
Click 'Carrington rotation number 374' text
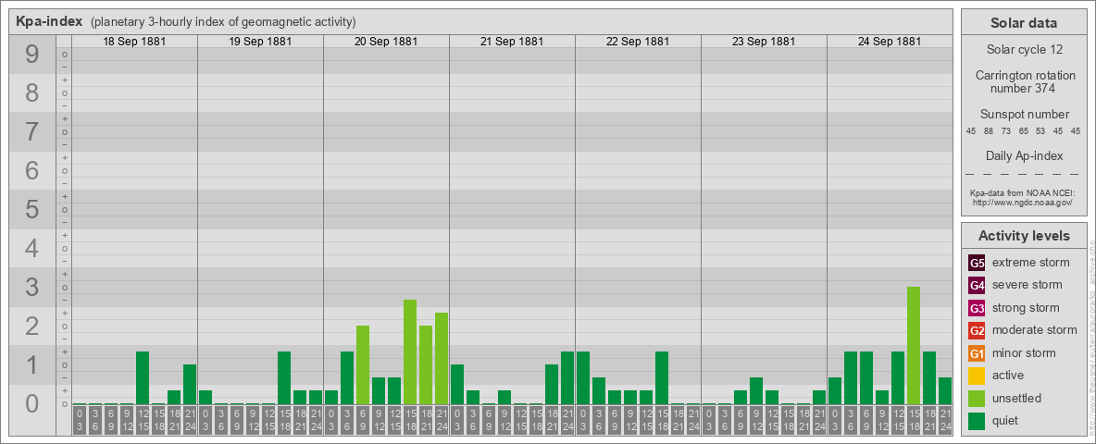pos(1025,81)
